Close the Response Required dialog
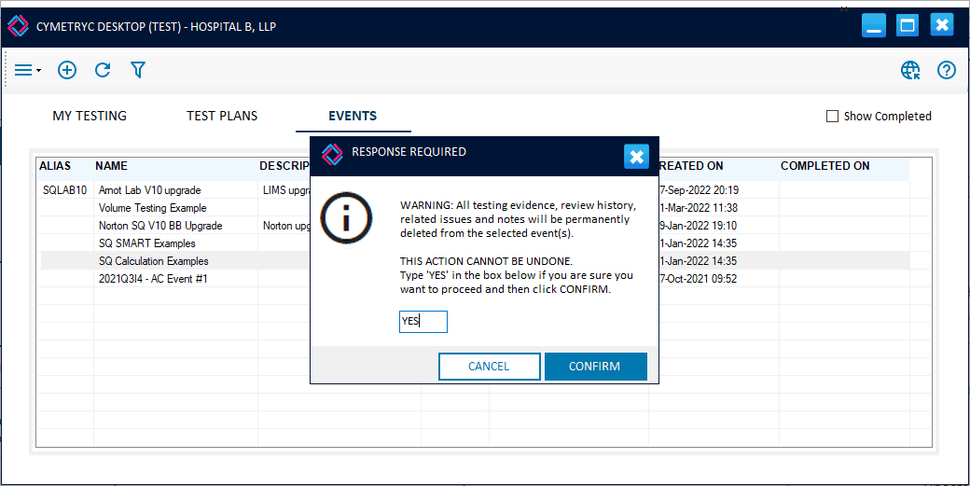Image resolution: width=970 pixels, height=486 pixels. pos(636,157)
